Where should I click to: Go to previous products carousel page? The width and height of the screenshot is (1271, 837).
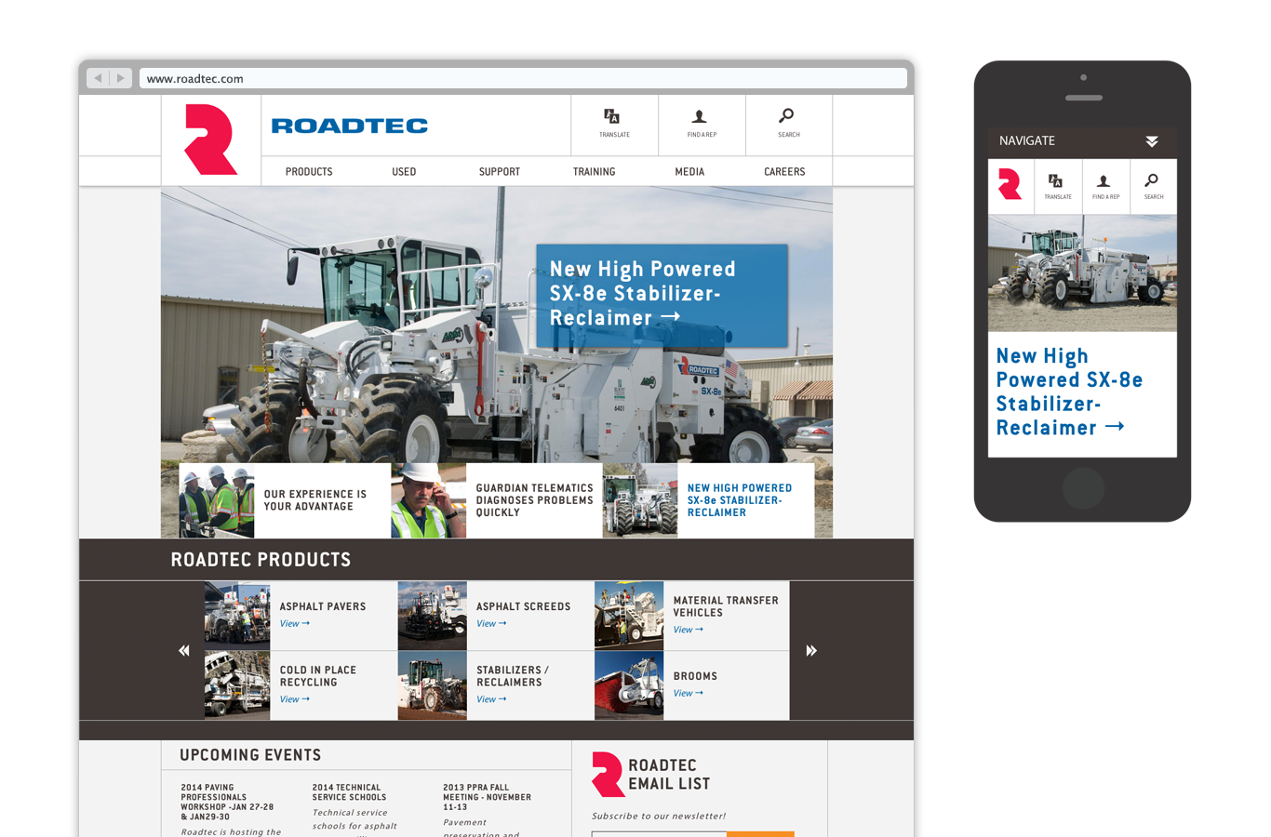point(184,651)
